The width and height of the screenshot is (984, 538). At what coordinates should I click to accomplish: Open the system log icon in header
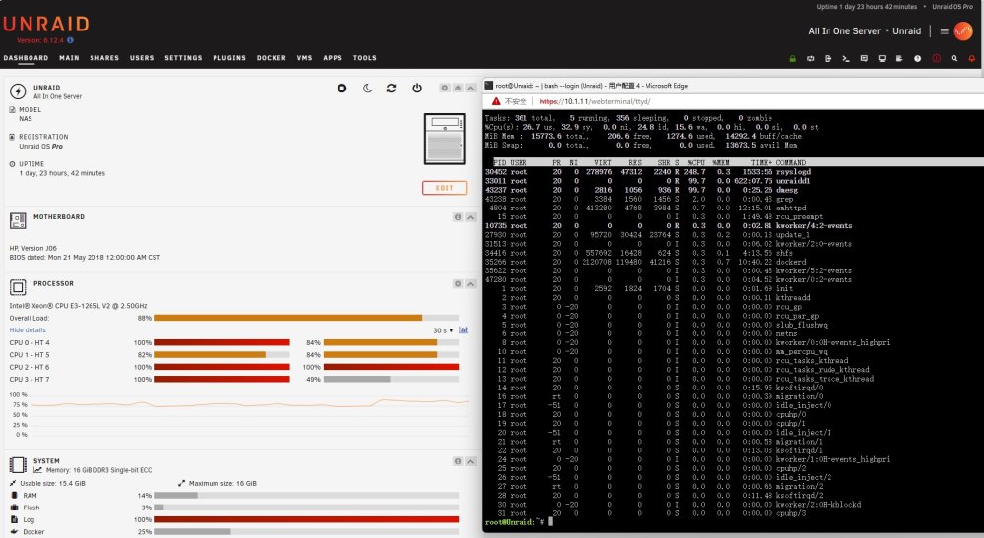point(899,58)
